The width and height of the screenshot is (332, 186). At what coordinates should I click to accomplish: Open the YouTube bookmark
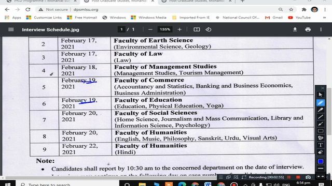click(299, 18)
